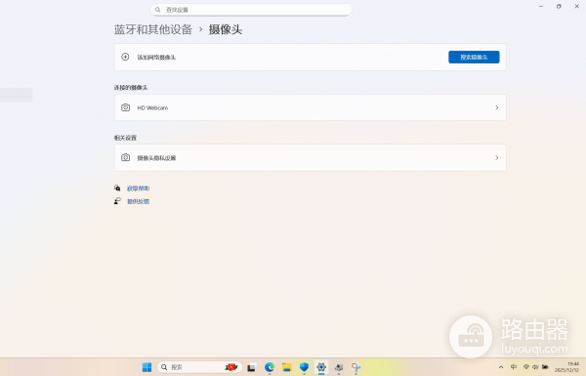This screenshot has height=376, width=586.
Task: Switch the 中 input method indicator
Action: [x=514, y=367]
